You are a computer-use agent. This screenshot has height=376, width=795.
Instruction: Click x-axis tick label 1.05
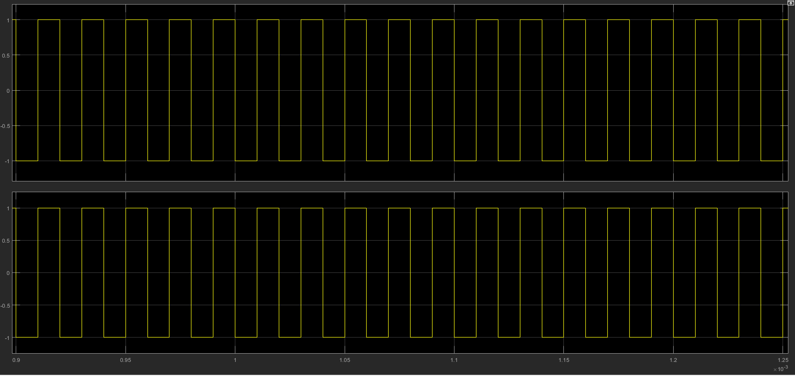pyautogui.click(x=345, y=360)
